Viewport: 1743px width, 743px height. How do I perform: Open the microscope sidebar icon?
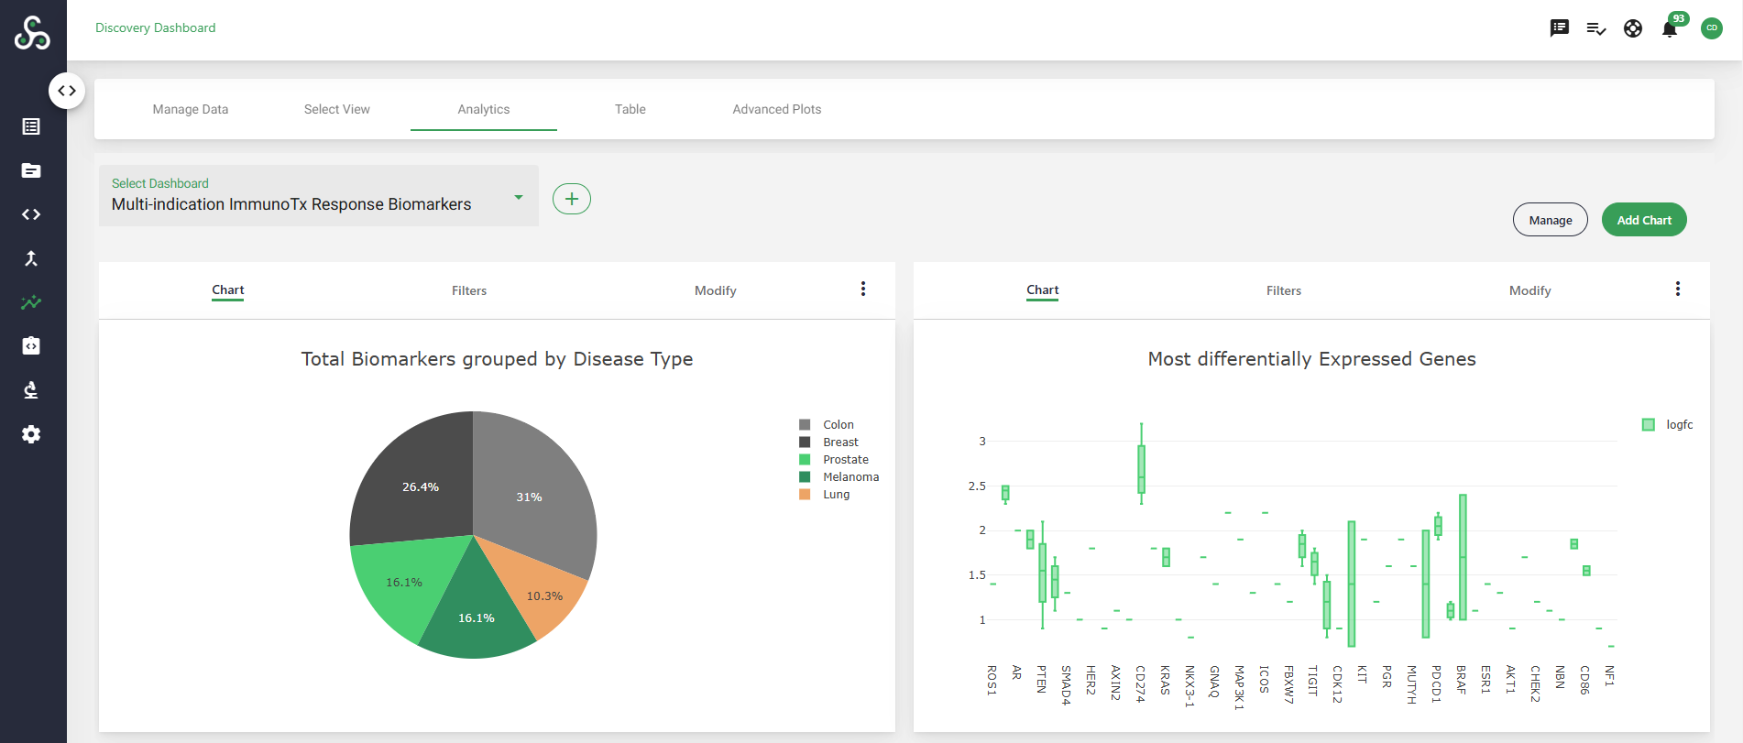[31, 390]
